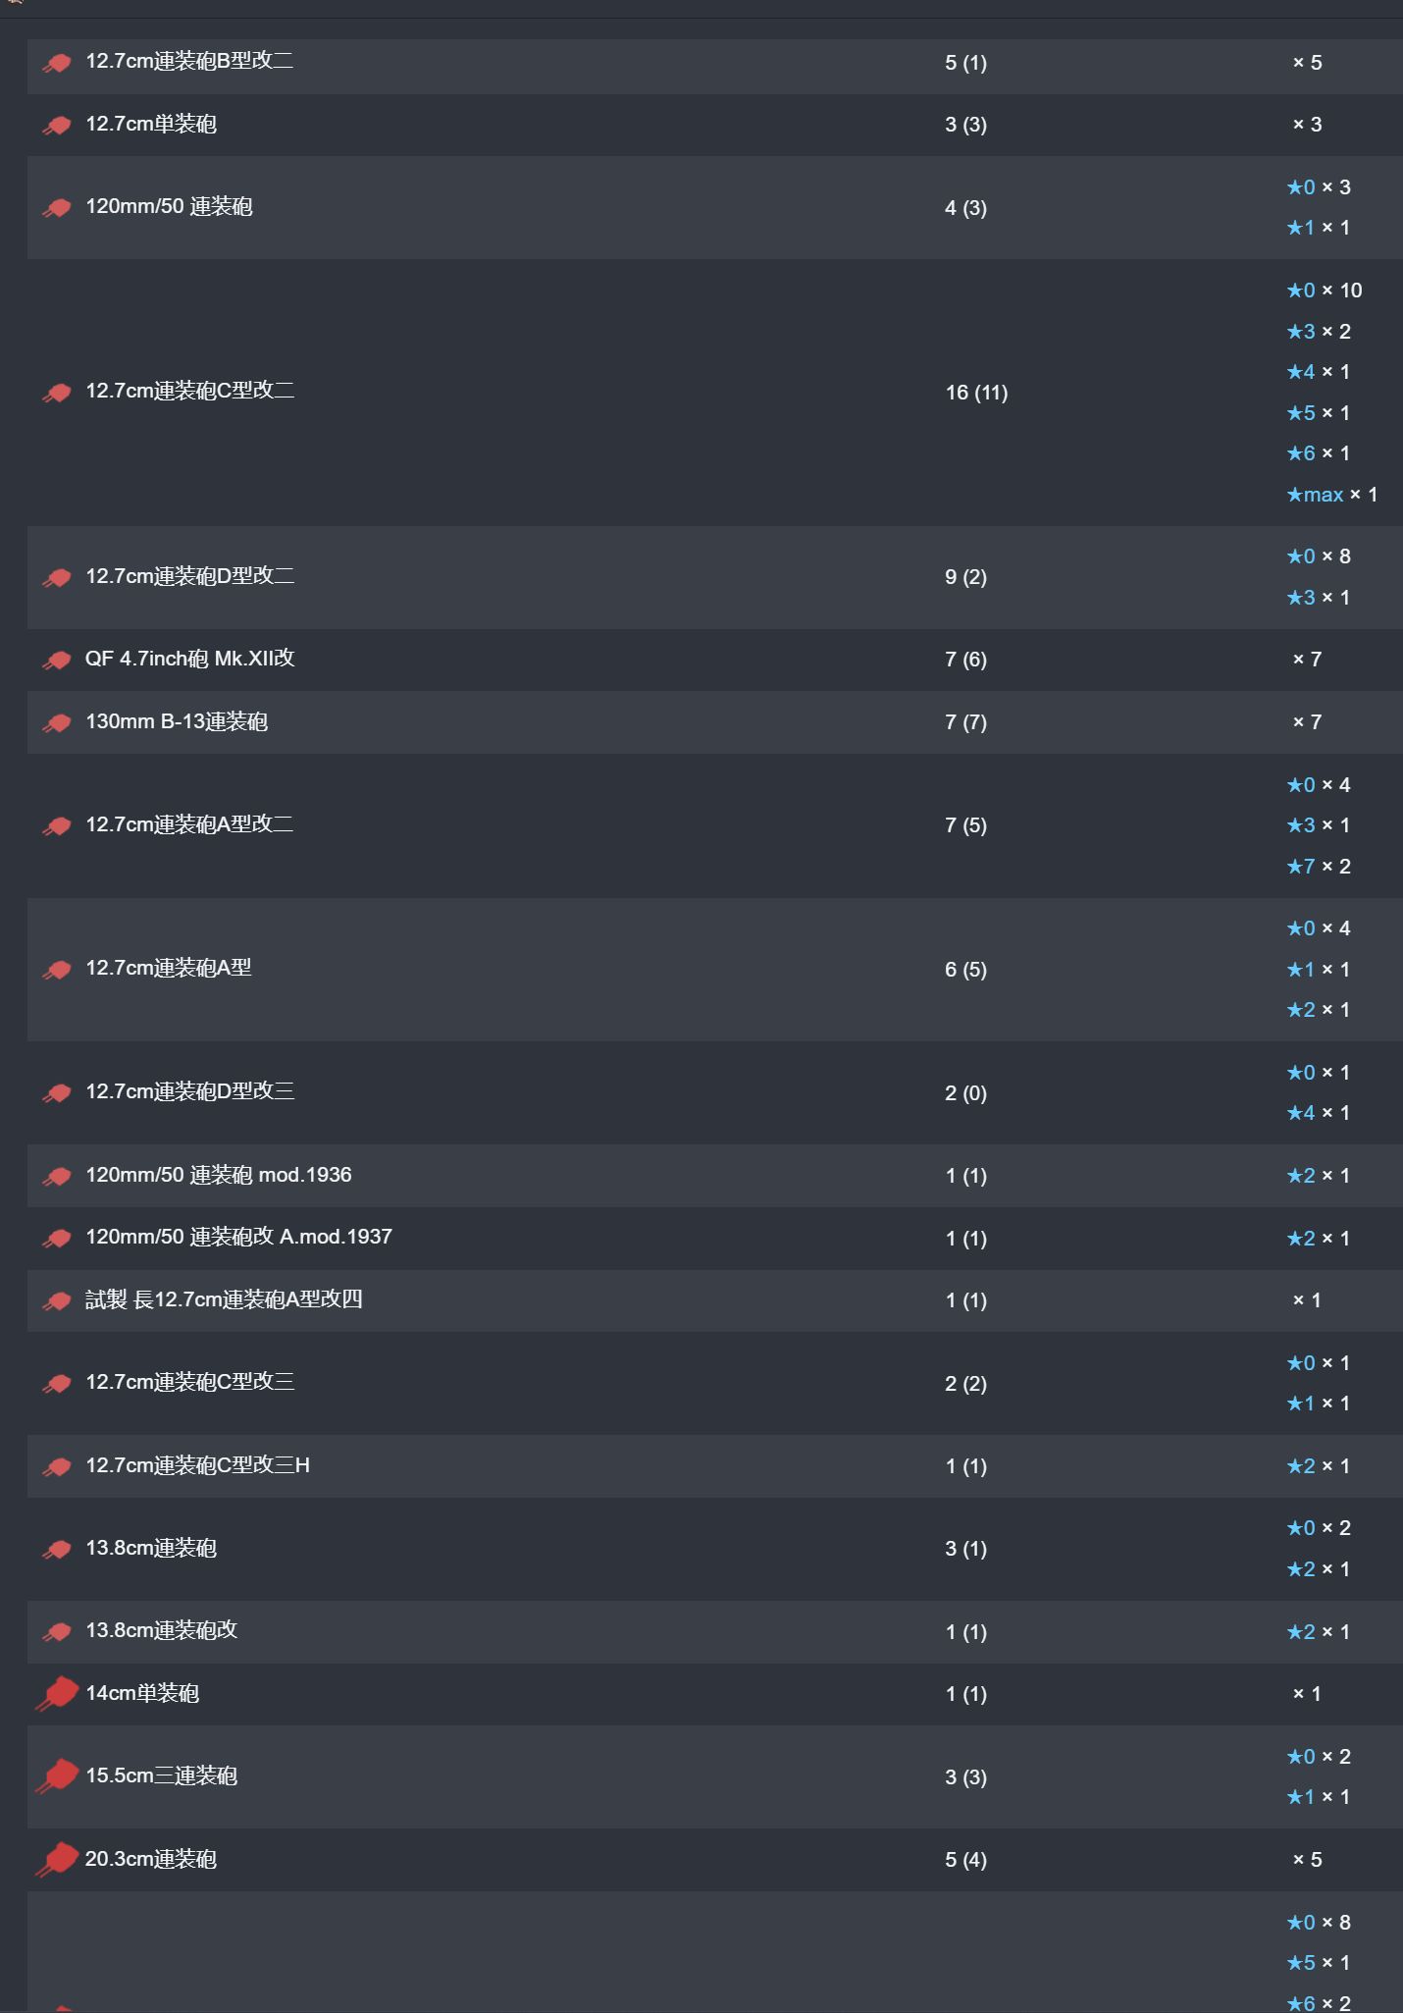The image size is (1403, 2013).
Task: Select the 12.7cm連装砲A型改二 name
Action: [189, 824]
